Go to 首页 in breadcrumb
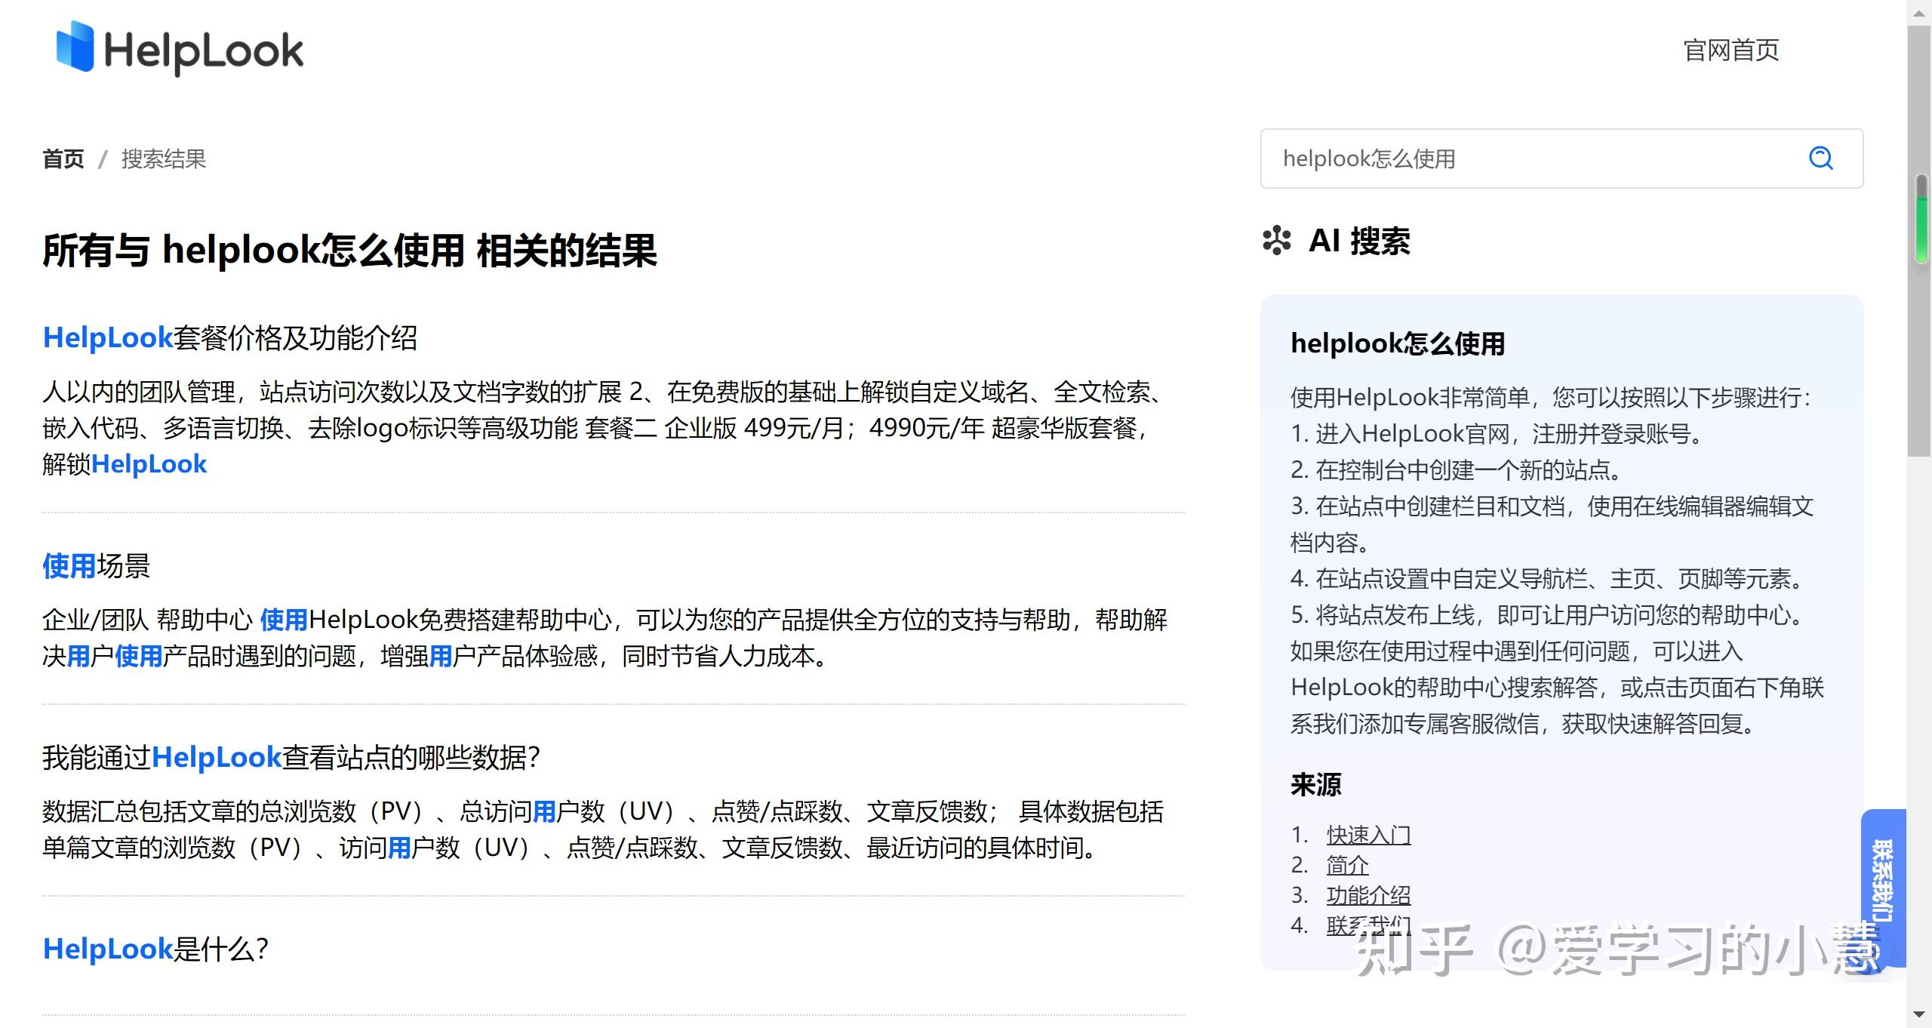The width and height of the screenshot is (1932, 1028). [63, 159]
